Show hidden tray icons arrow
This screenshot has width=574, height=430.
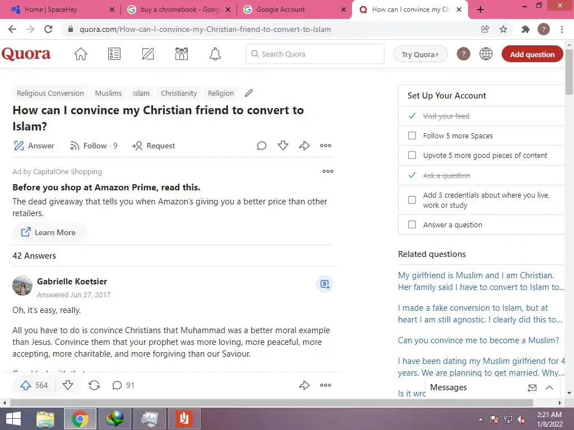click(480, 419)
